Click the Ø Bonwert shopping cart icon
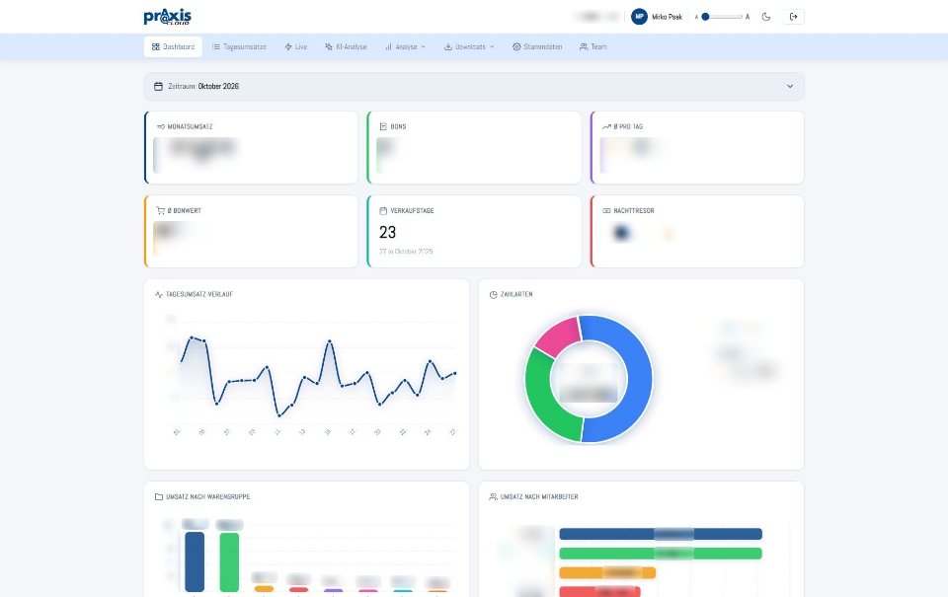Viewport: 948px width, 597px height. 160,210
